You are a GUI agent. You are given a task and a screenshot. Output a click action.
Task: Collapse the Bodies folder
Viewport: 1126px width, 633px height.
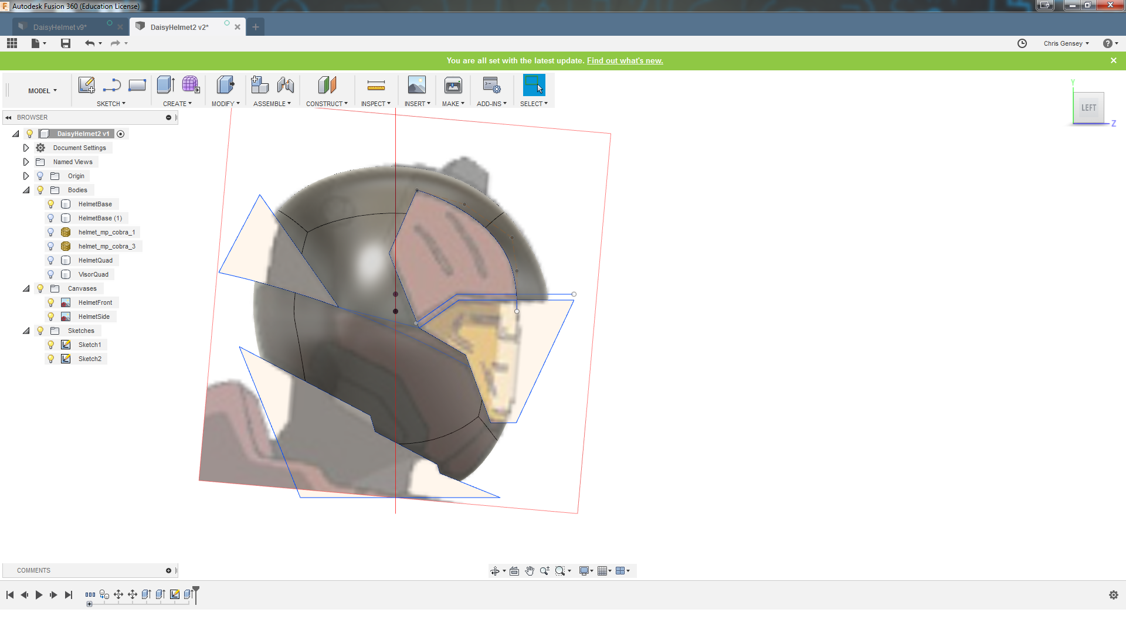(x=26, y=190)
